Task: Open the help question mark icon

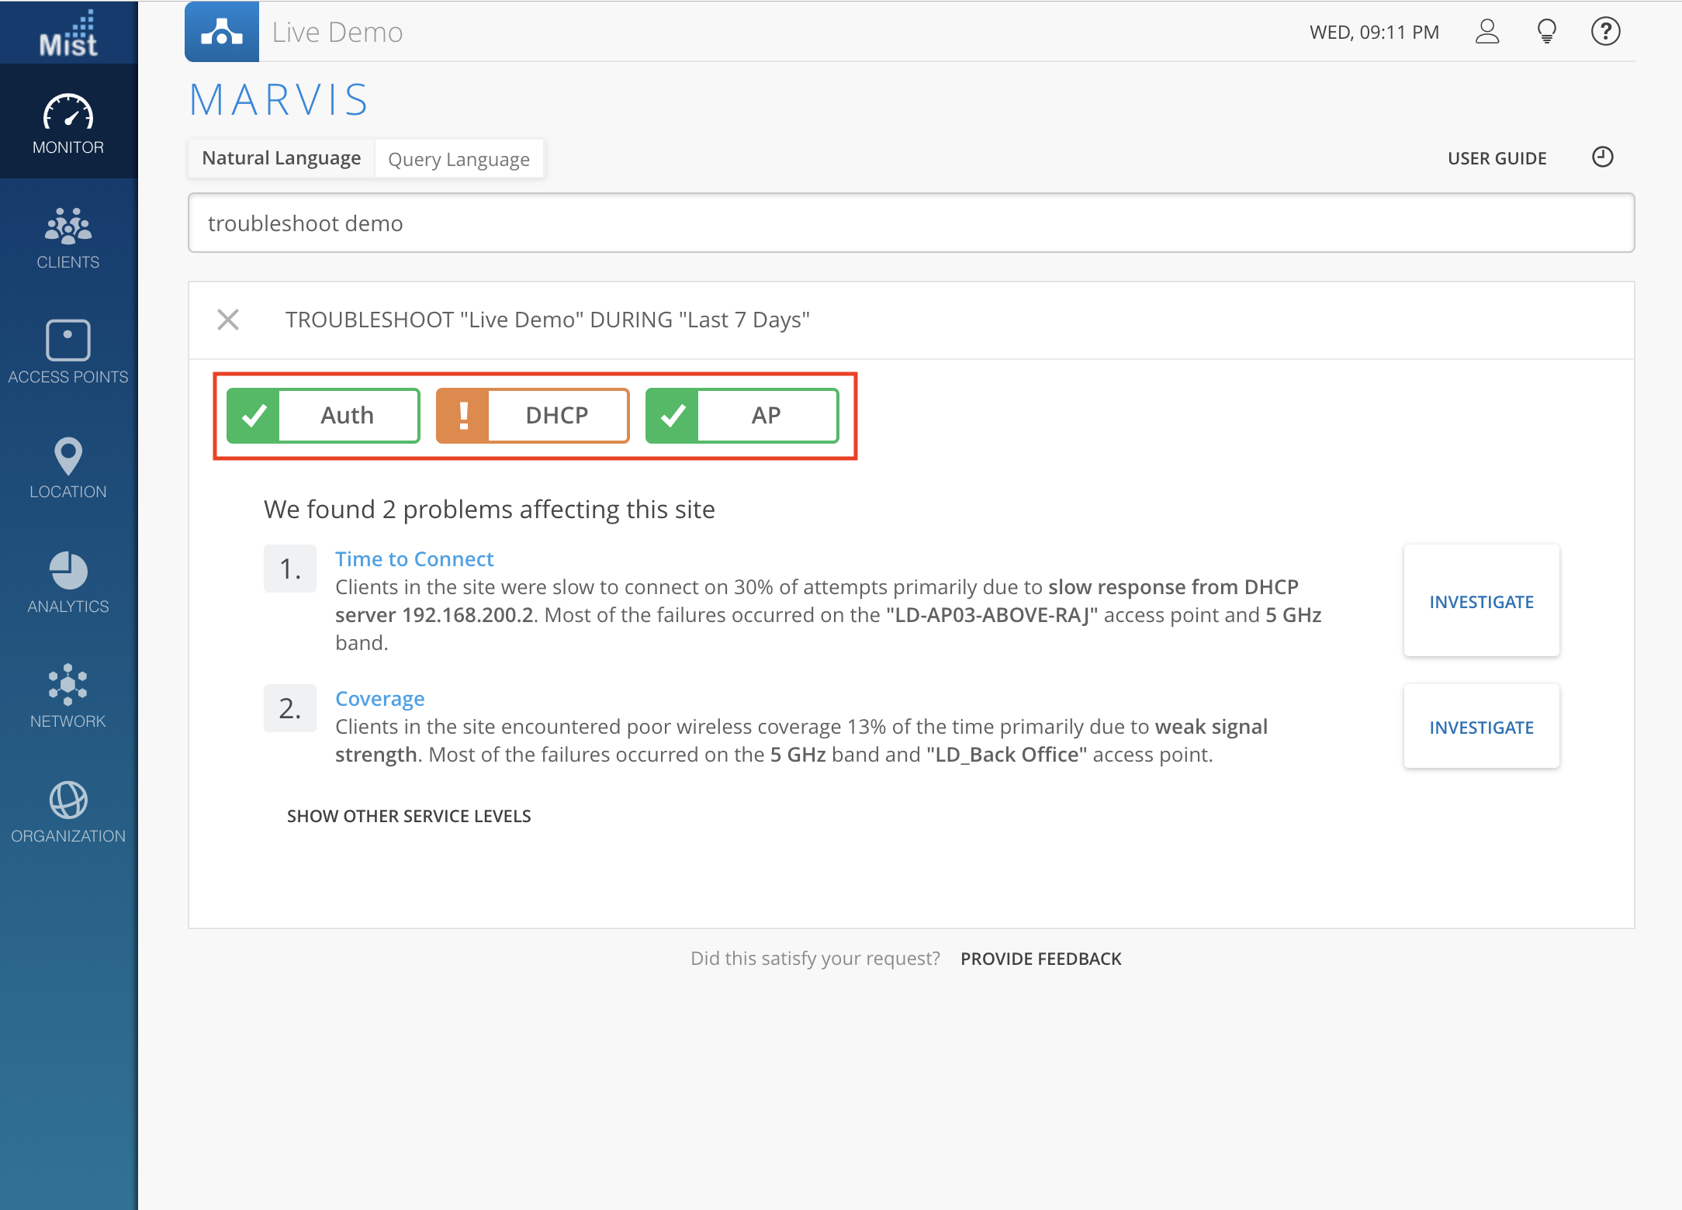Action: [1605, 32]
